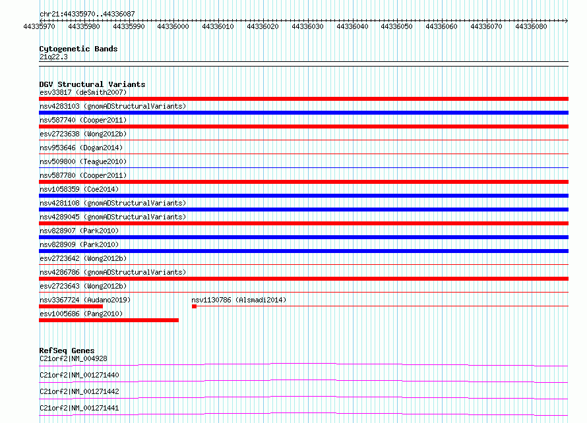
Task: Open transcript C21orf2|NM_001271442
Action: tap(79, 391)
